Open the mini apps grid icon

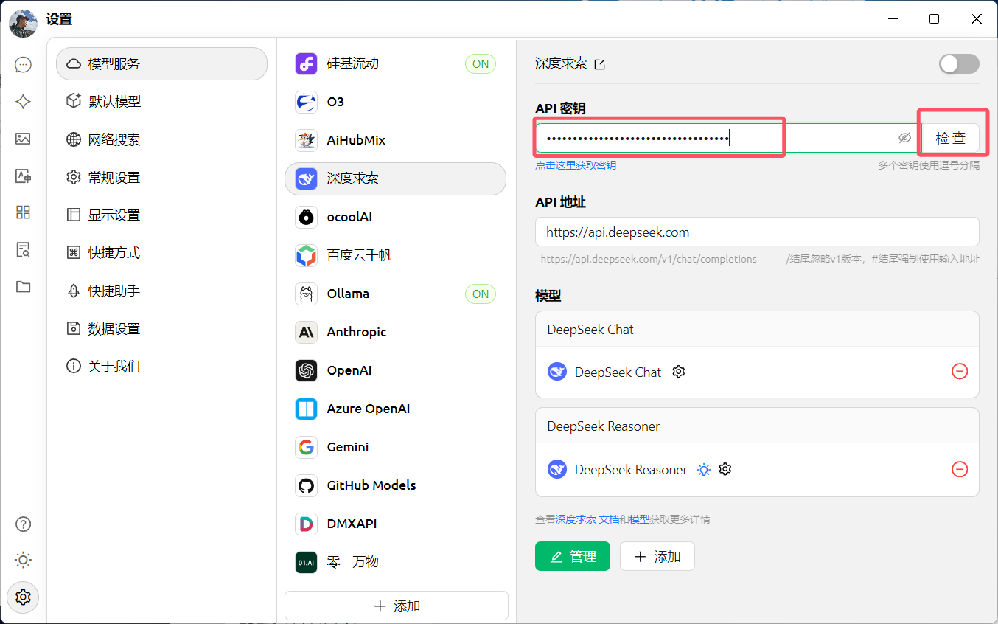pos(23,212)
